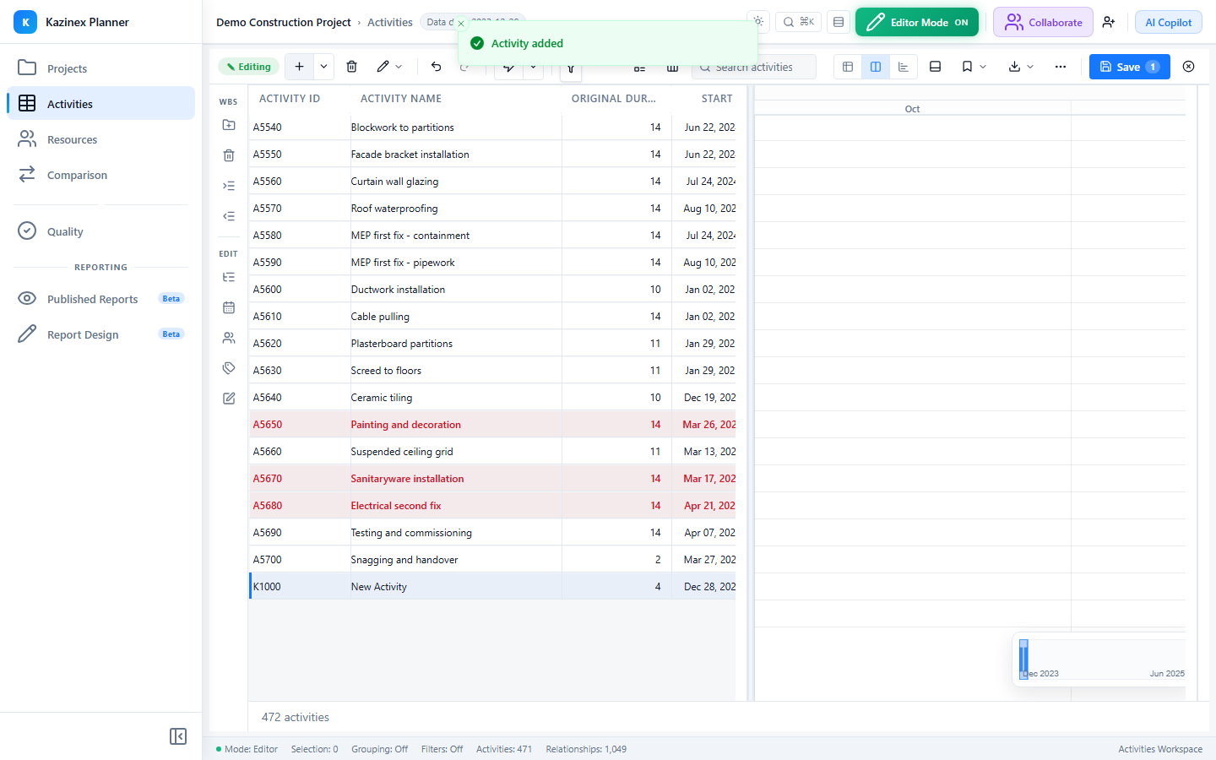Click the undo arrow icon

436,67
